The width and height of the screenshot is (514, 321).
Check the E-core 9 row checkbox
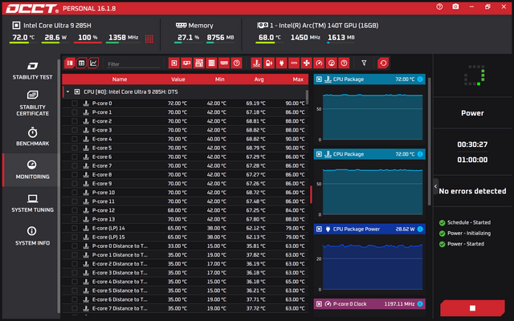75,184
